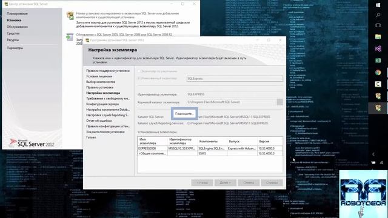Click the New SQL Server installation icon

click(x=70, y=15)
